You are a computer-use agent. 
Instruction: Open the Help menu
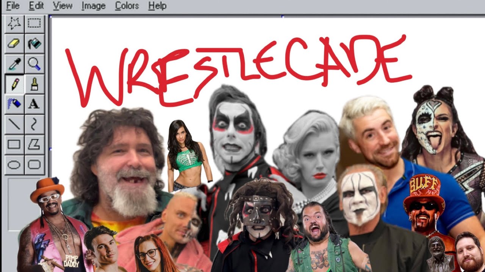[157, 6]
